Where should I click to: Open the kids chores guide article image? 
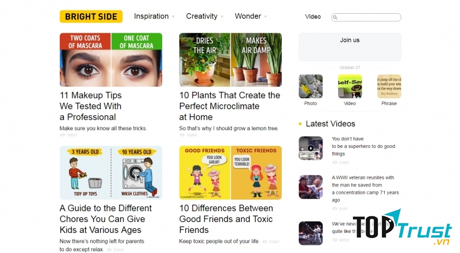pyautogui.click(x=111, y=172)
